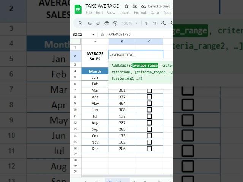Tick the checkbox in the Jun row
Viewport: 243px width, 182px height.
[x=149, y=110]
